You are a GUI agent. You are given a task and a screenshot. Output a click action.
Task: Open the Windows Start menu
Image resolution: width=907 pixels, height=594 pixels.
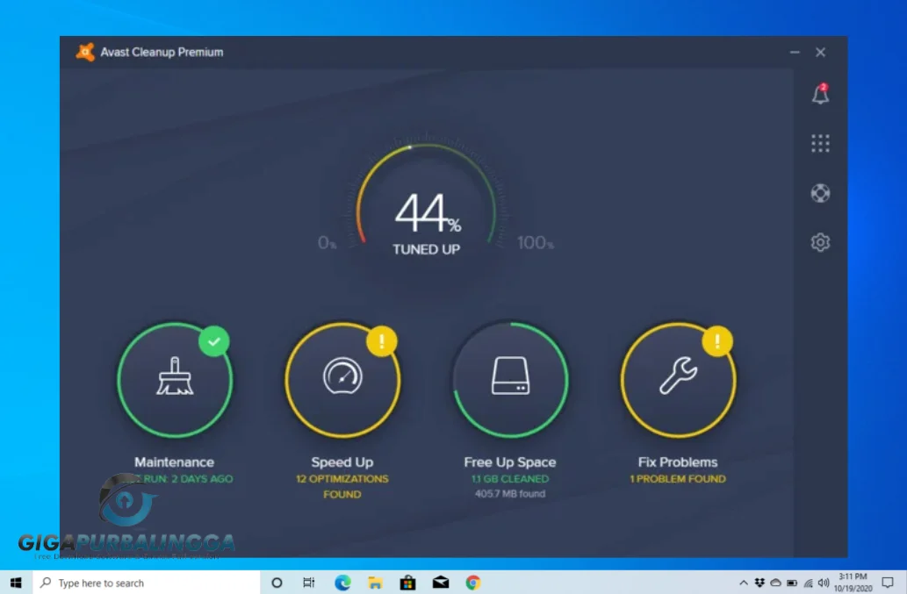(x=16, y=583)
